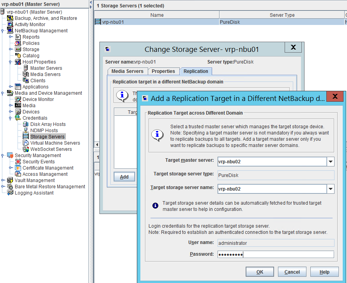This screenshot has height=283, width=347.
Task: Click the Clients icon
Action: 26,81
